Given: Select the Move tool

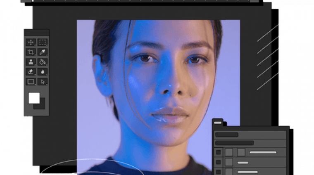Looking at the screenshot, I should 31,42.
